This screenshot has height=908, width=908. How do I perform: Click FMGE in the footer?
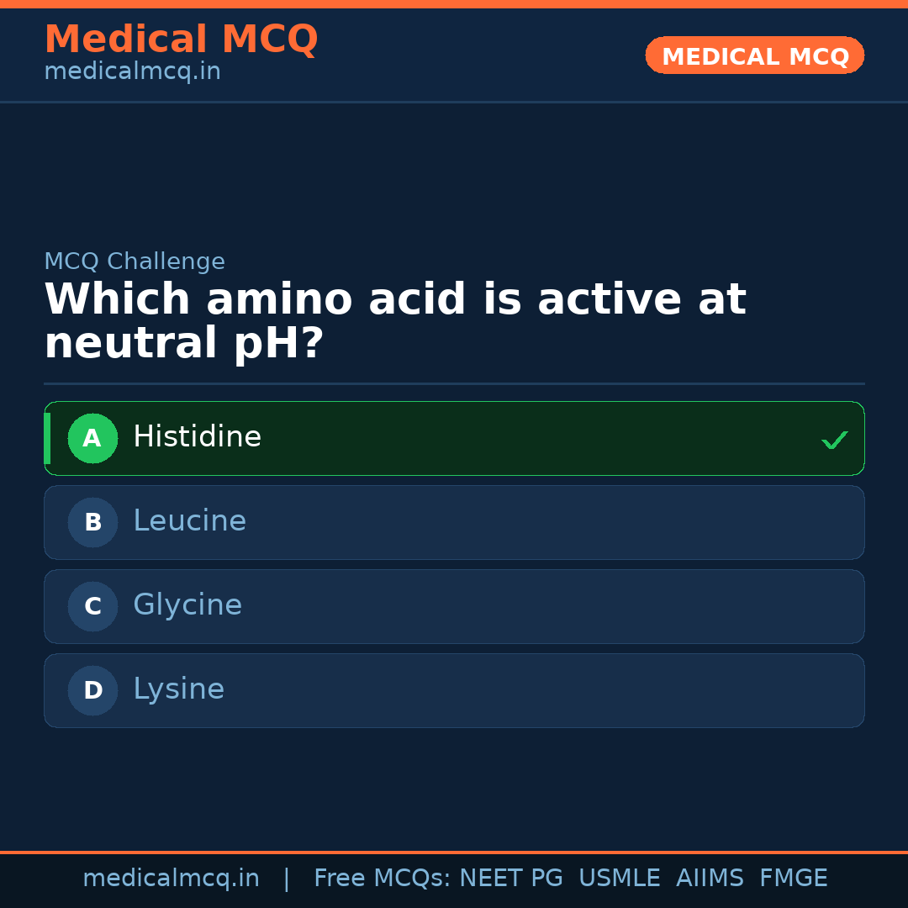coord(793,879)
